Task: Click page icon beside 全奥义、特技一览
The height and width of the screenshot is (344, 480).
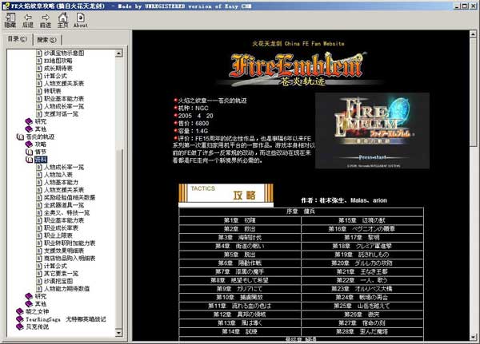Action: tap(39, 212)
